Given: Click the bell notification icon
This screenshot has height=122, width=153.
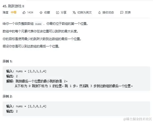Looking at the screenshot, I should click(99, 13).
